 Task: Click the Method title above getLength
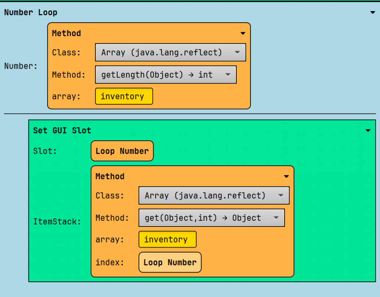click(x=66, y=33)
